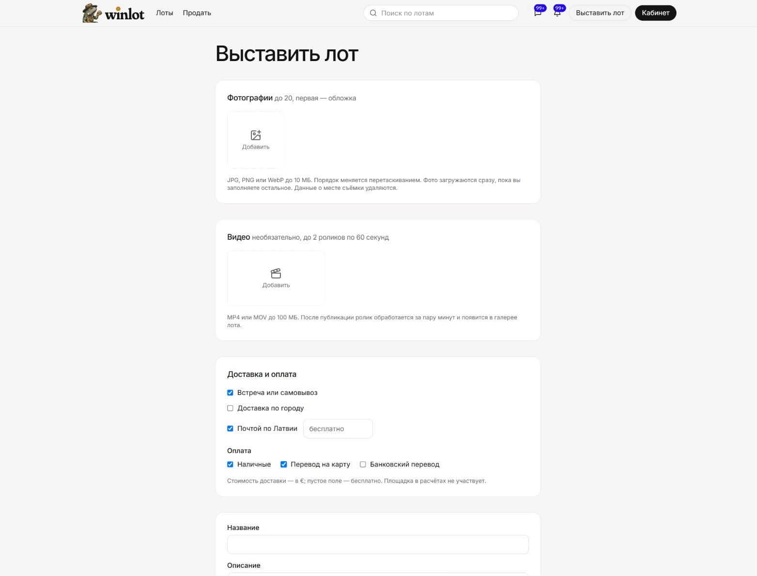Viewport: 757px width, 576px height.
Task: Open the 'Кабинет' button
Action: click(x=656, y=13)
